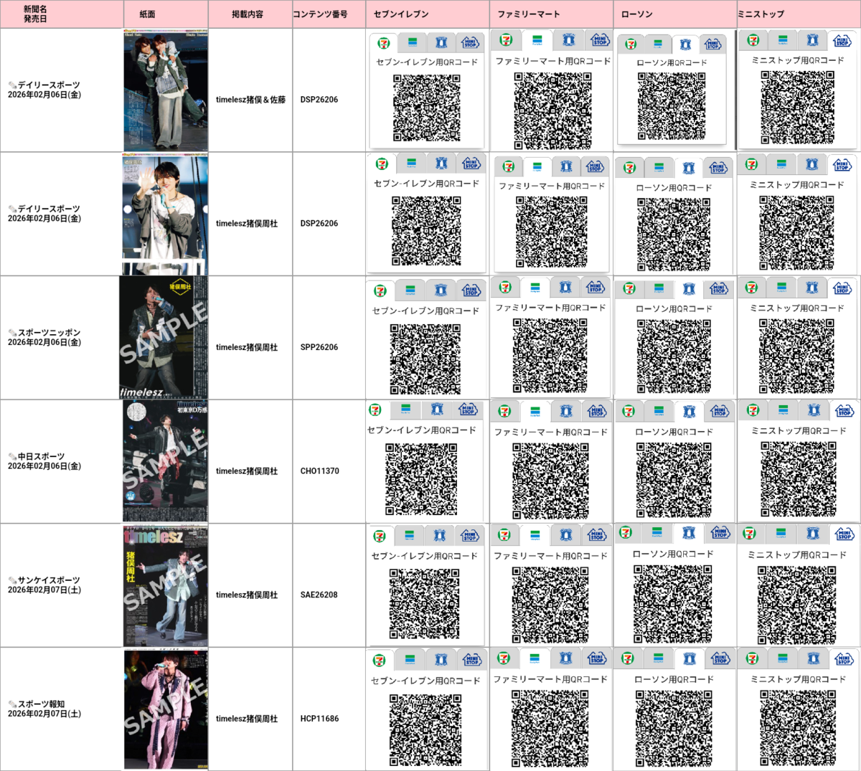Screen dimensions: 861x771
Task: Click MiniStop icon in スポーツ報知 row's ファミリーマート cell
Action: (597, 658)
